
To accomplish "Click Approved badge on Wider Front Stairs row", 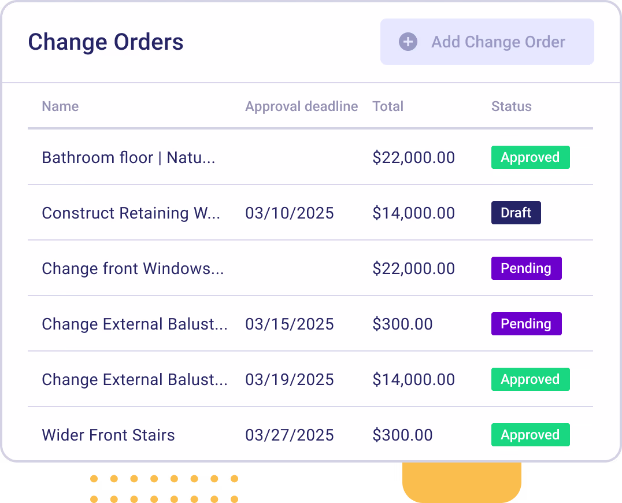I will tap(530, 435).
